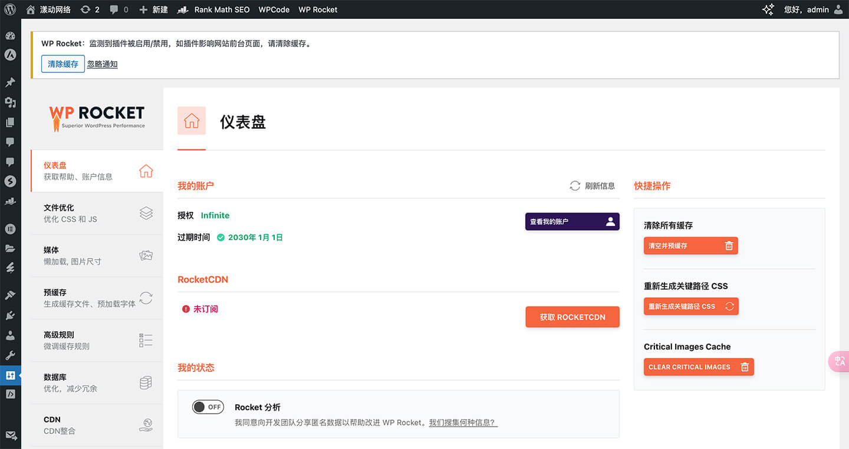Click 刷新信息 to refresh account info
The image size is (849, 449).
click(x=592, y=186)
